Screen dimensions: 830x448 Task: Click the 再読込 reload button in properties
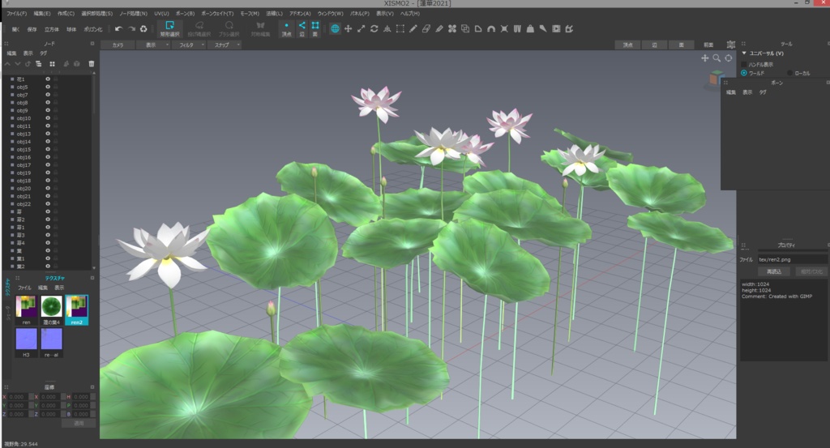(774, 271)
